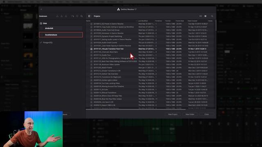The image size is (262, 147).
Task: Click the icon of Dynamic Project Switching project
Action: [x=91, y=36]
